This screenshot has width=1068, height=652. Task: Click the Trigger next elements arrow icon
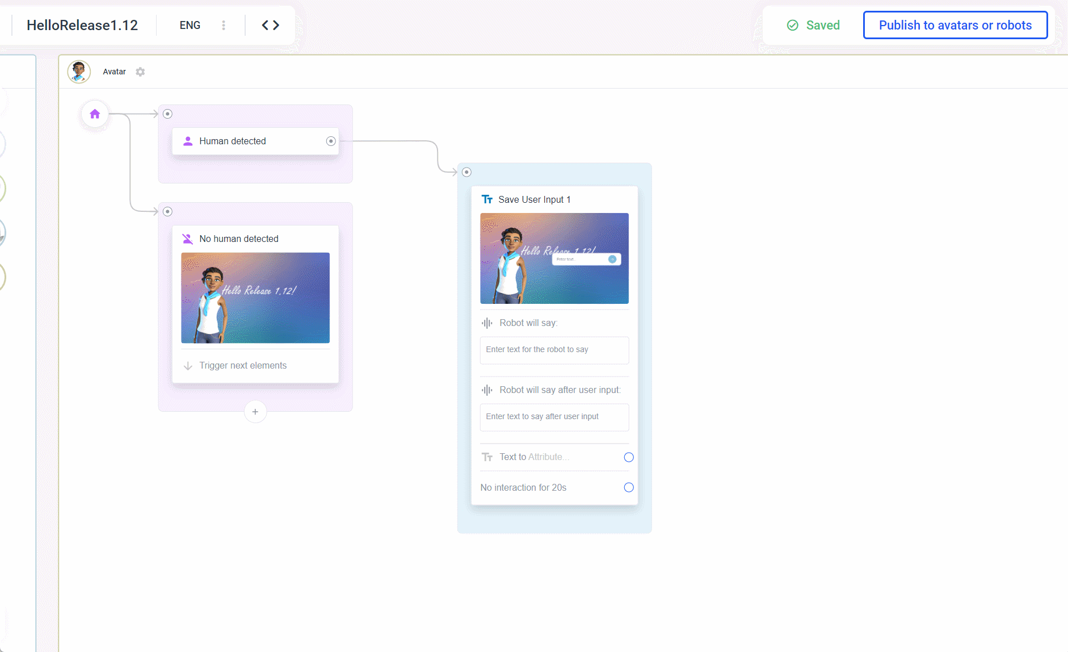188,366
